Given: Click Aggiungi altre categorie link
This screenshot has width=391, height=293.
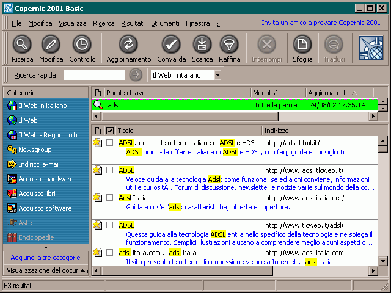Looking at the screenshot, I should (x=46, y=258).
